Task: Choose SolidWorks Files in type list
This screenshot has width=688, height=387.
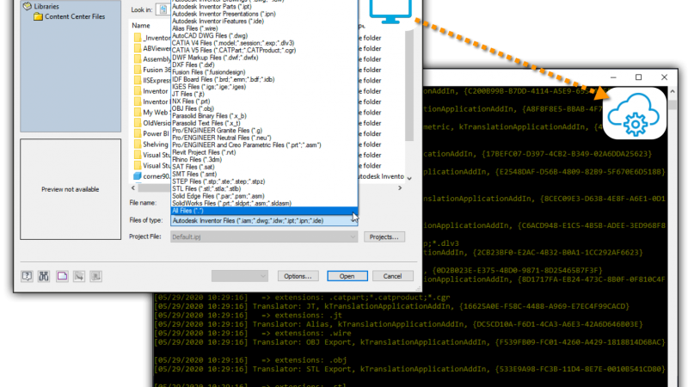Action: click(231, 203)
